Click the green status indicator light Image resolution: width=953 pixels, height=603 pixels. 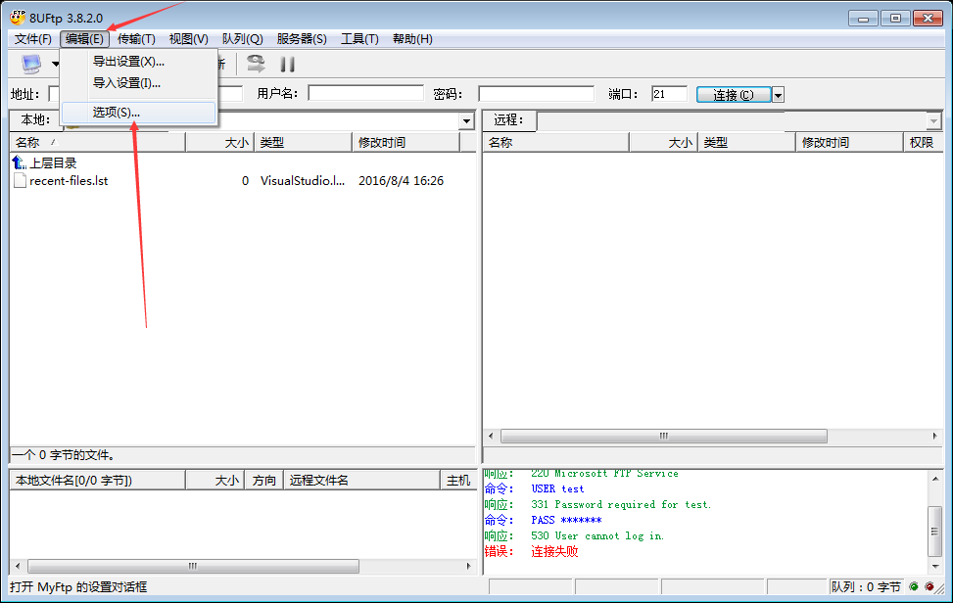point(914,587)
